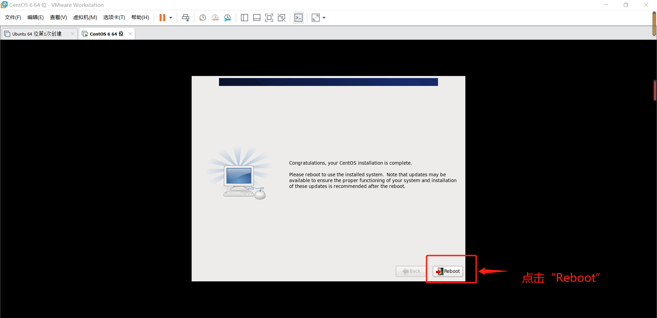Switch to Unity mode icon

tap(282, 18)
